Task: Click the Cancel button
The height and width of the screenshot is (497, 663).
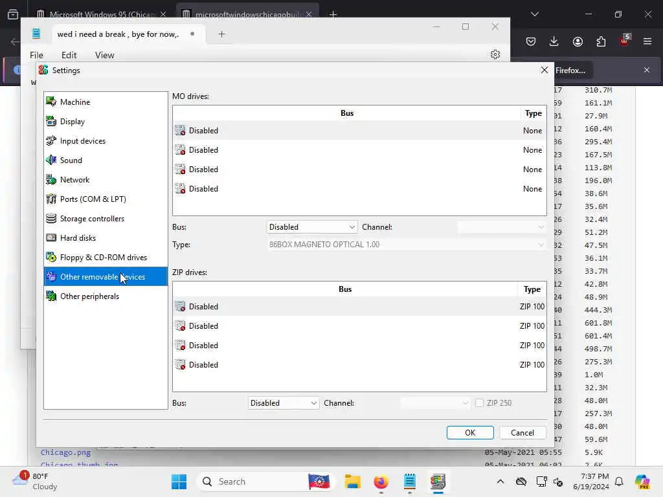Action: tap(523, 432)
